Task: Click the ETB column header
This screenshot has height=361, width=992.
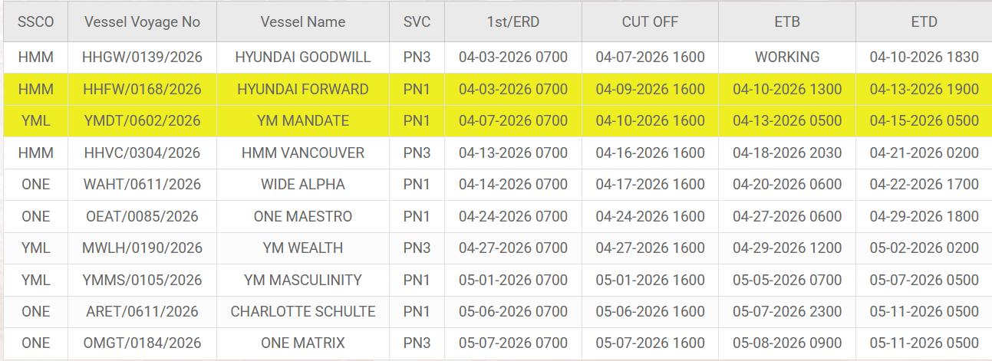Action: (x=787, y=22)
